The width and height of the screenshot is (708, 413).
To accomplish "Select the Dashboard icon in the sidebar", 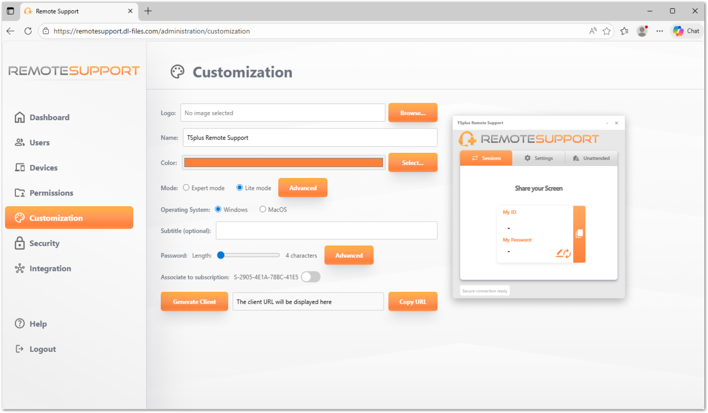I will 19,117.
